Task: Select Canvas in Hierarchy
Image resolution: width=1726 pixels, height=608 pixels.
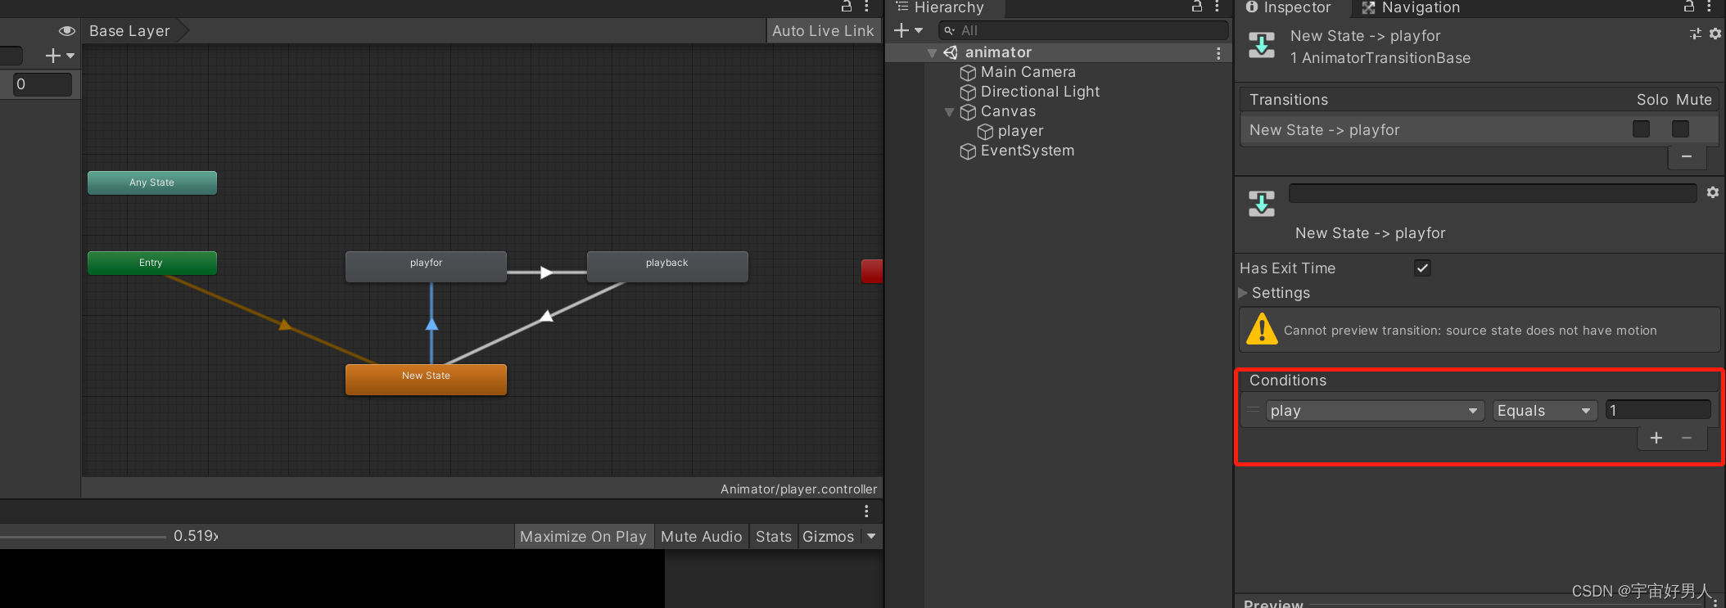Action: tap(1008, 111)
